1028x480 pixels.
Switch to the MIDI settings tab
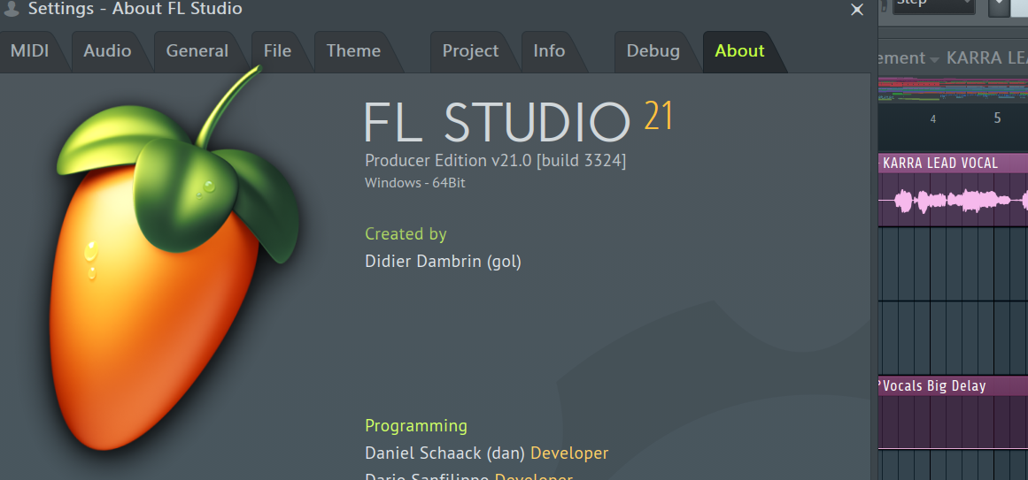29,51
